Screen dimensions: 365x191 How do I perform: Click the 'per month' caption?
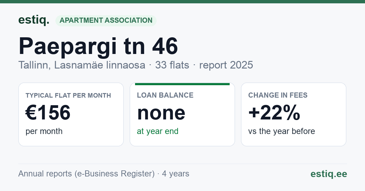(x=44, y=131)
